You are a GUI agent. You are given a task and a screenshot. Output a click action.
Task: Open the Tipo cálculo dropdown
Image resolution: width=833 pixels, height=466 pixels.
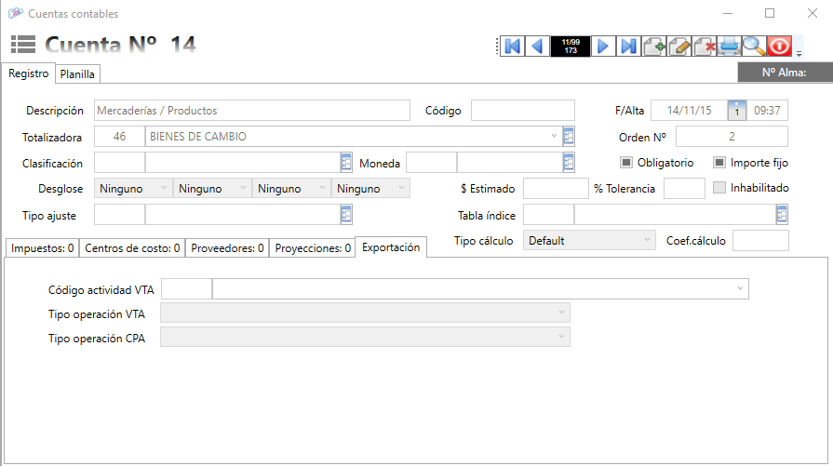(x=590, y=240)
